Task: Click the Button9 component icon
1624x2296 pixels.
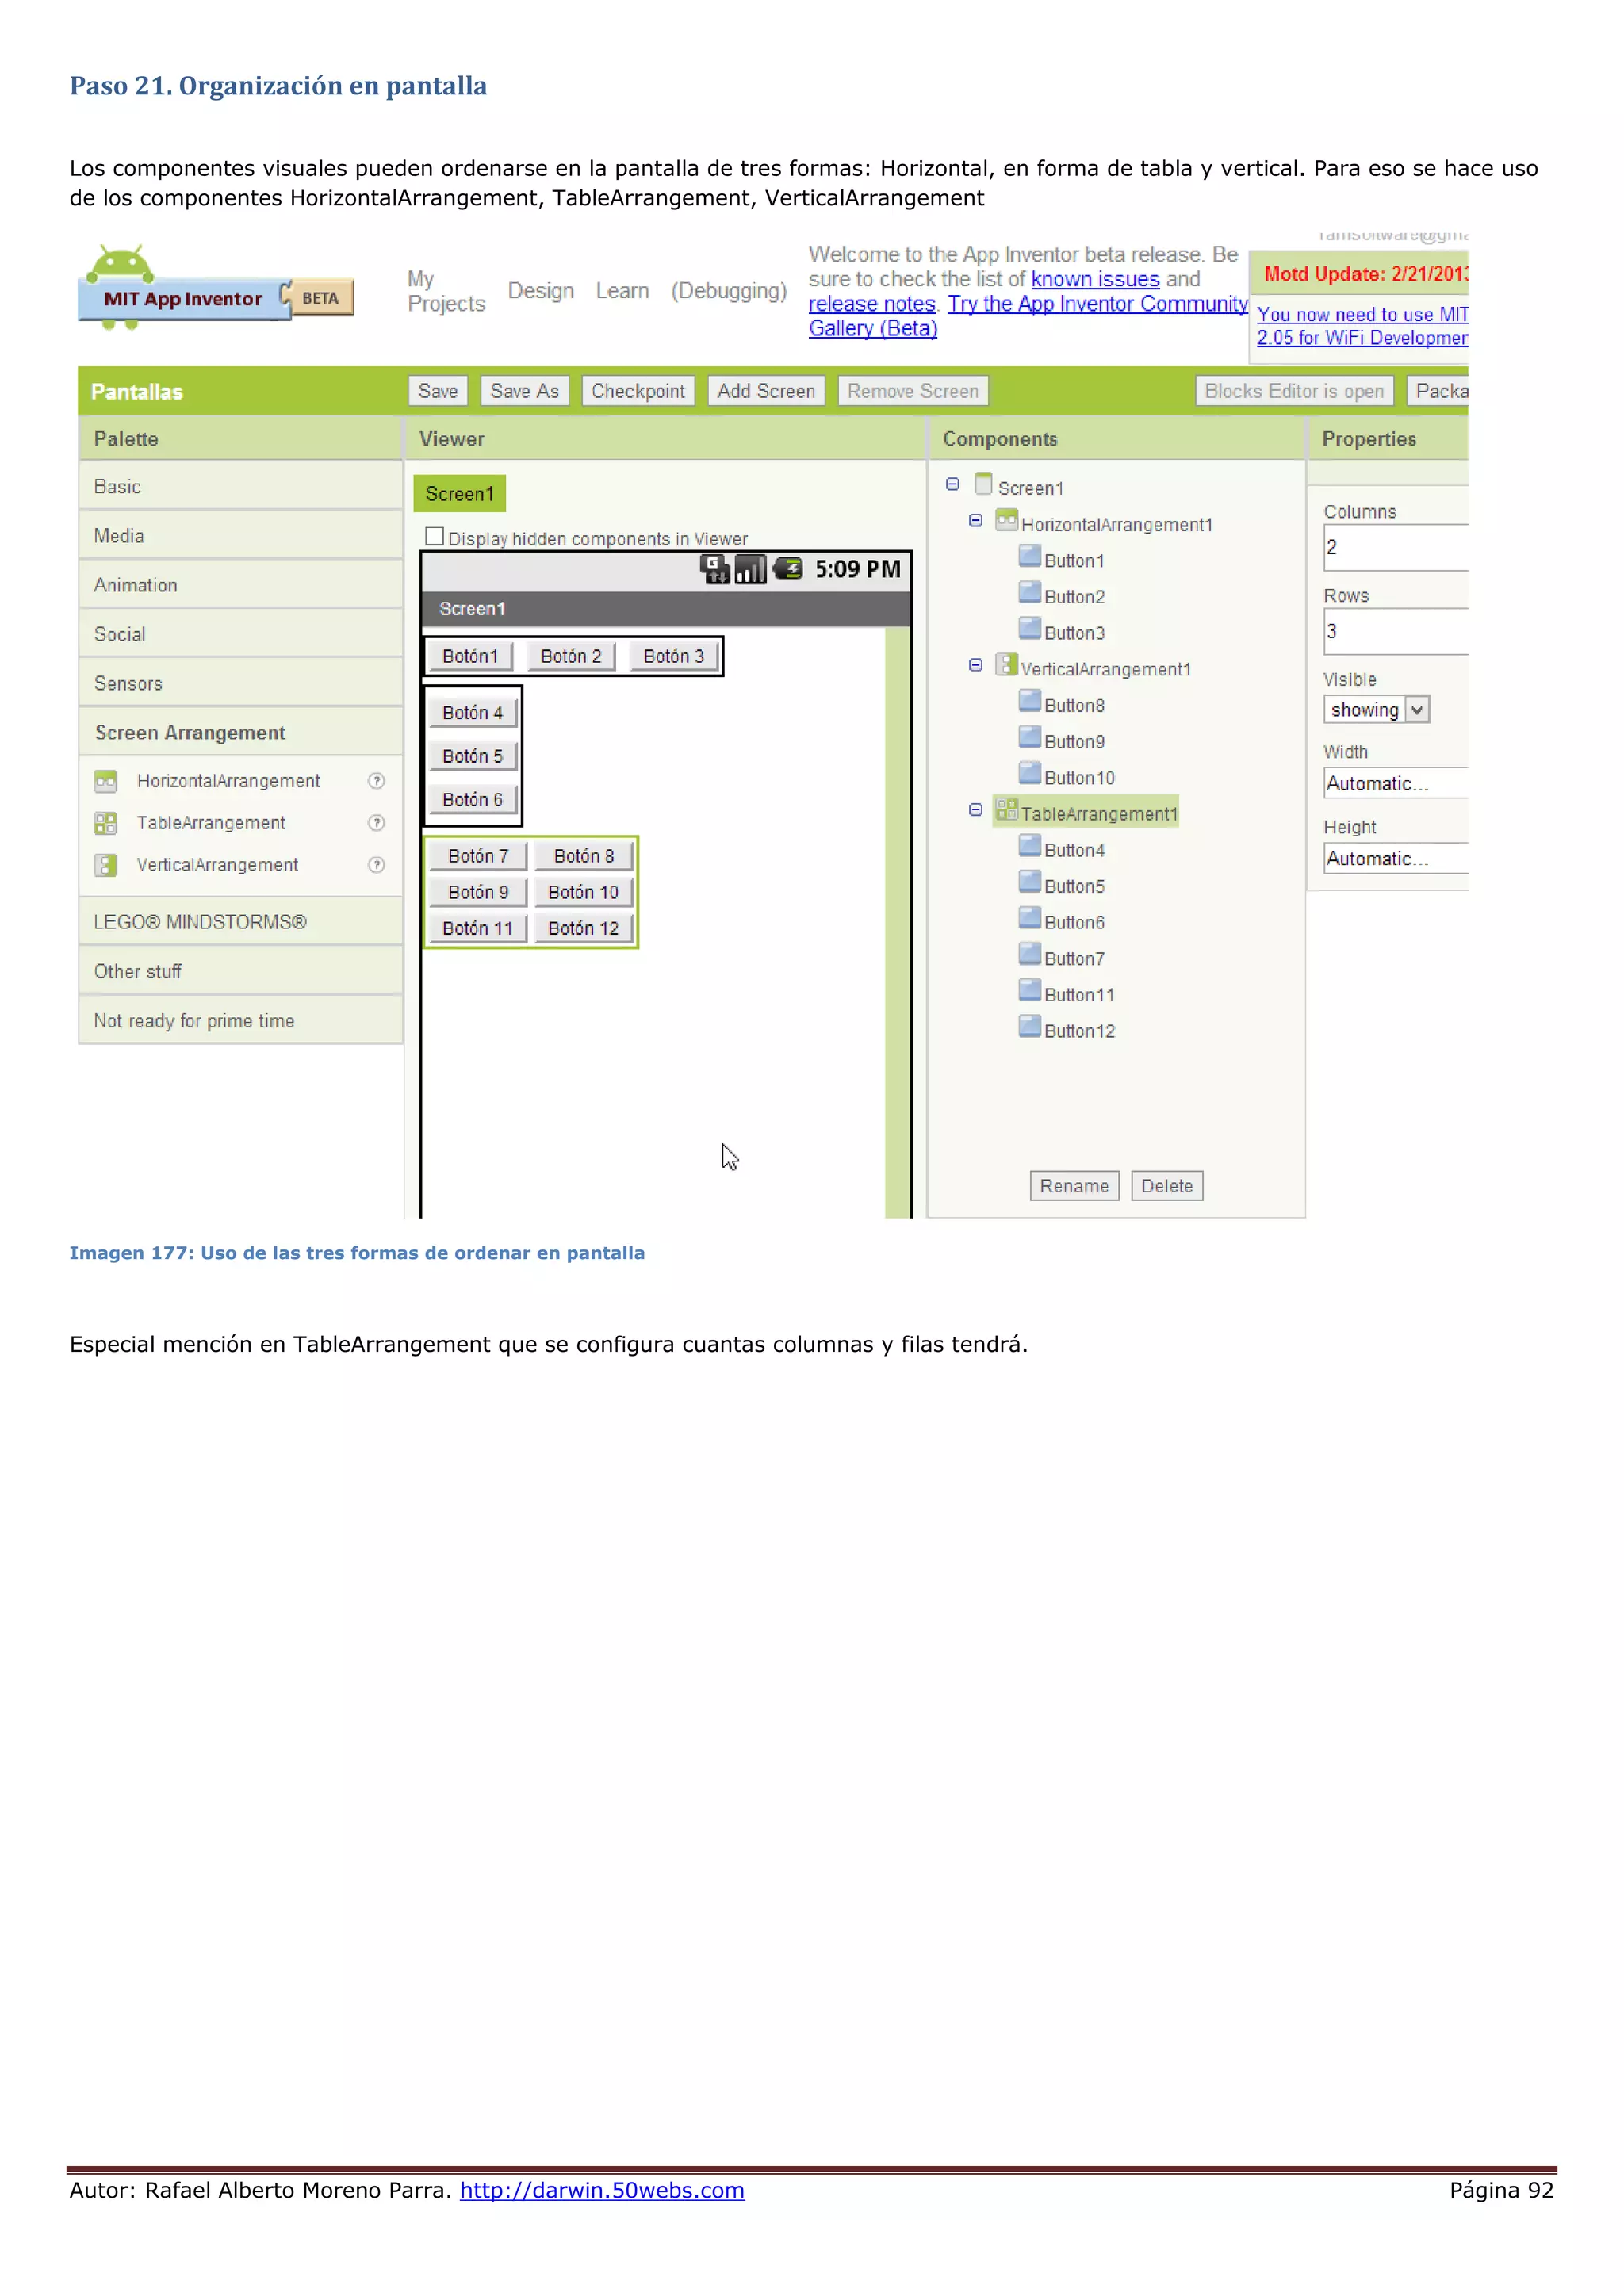Action: click(x=1030, y=737)
